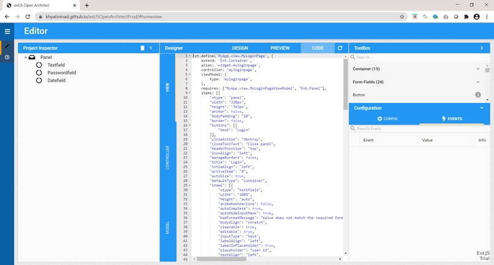The height and width of the screenshot is (265, 494).
Task: Click scroll-down arrow of code editor
Action: coord(346,253)
